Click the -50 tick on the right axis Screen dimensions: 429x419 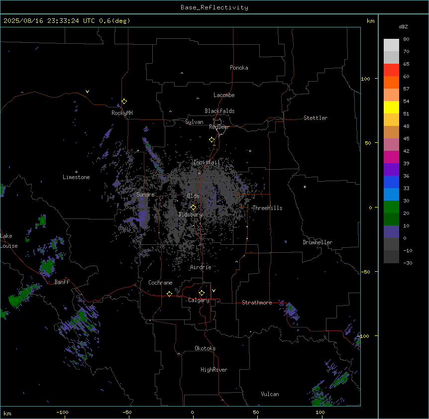[365, 272]
